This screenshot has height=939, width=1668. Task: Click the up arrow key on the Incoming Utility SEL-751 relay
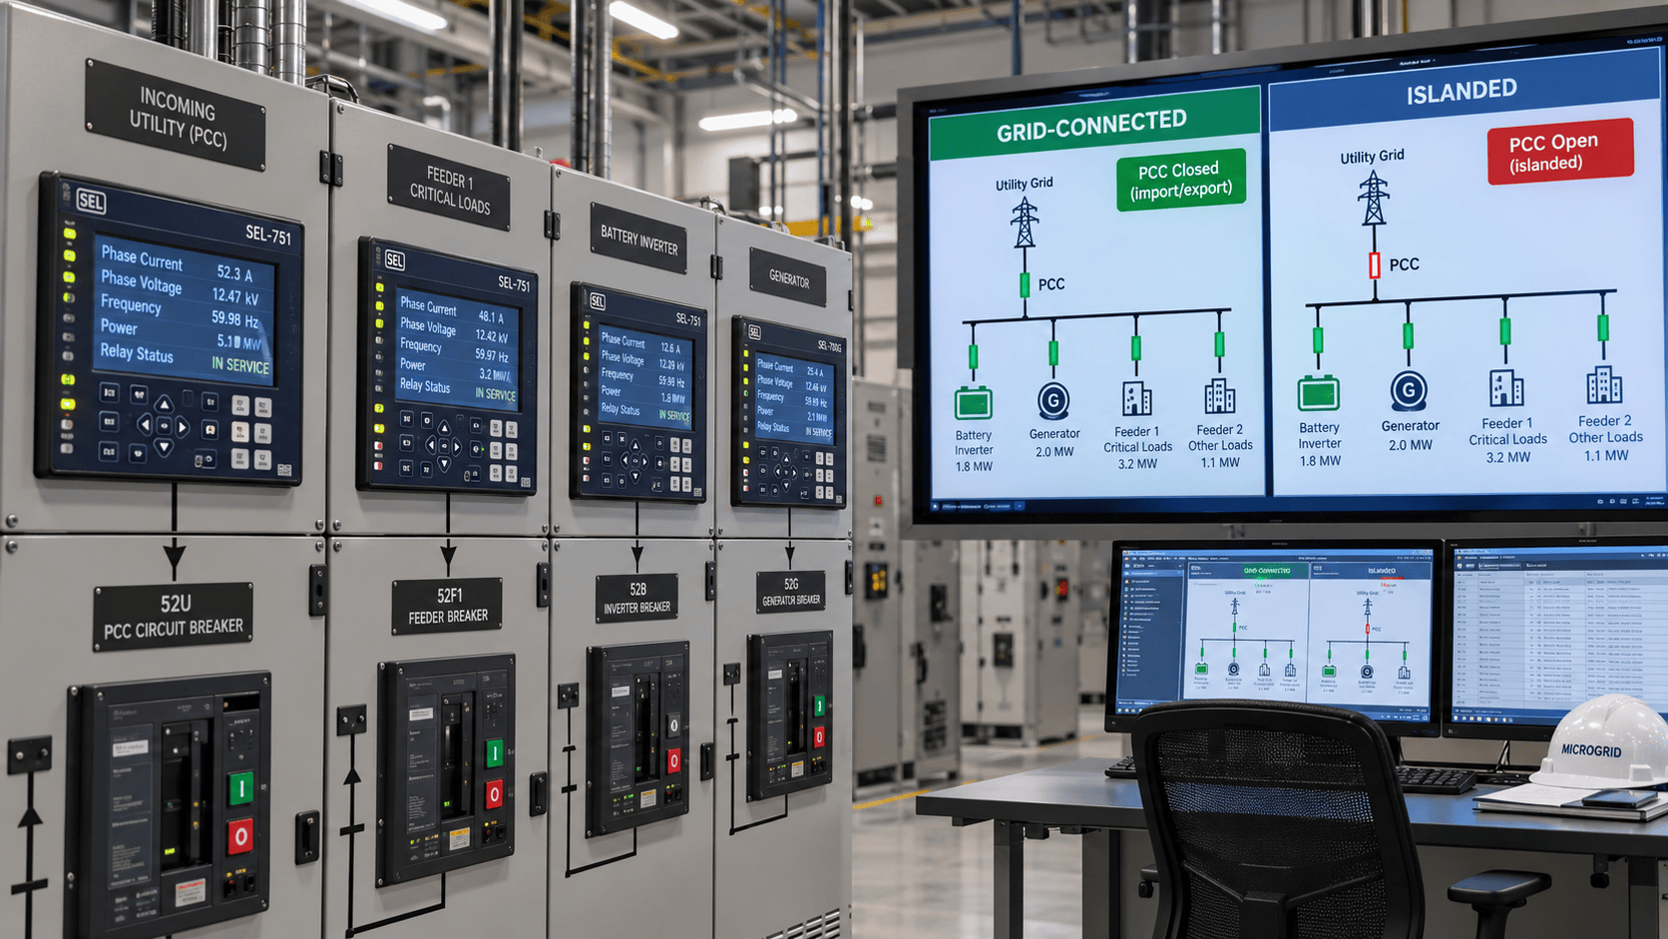(x=164, y=404)
